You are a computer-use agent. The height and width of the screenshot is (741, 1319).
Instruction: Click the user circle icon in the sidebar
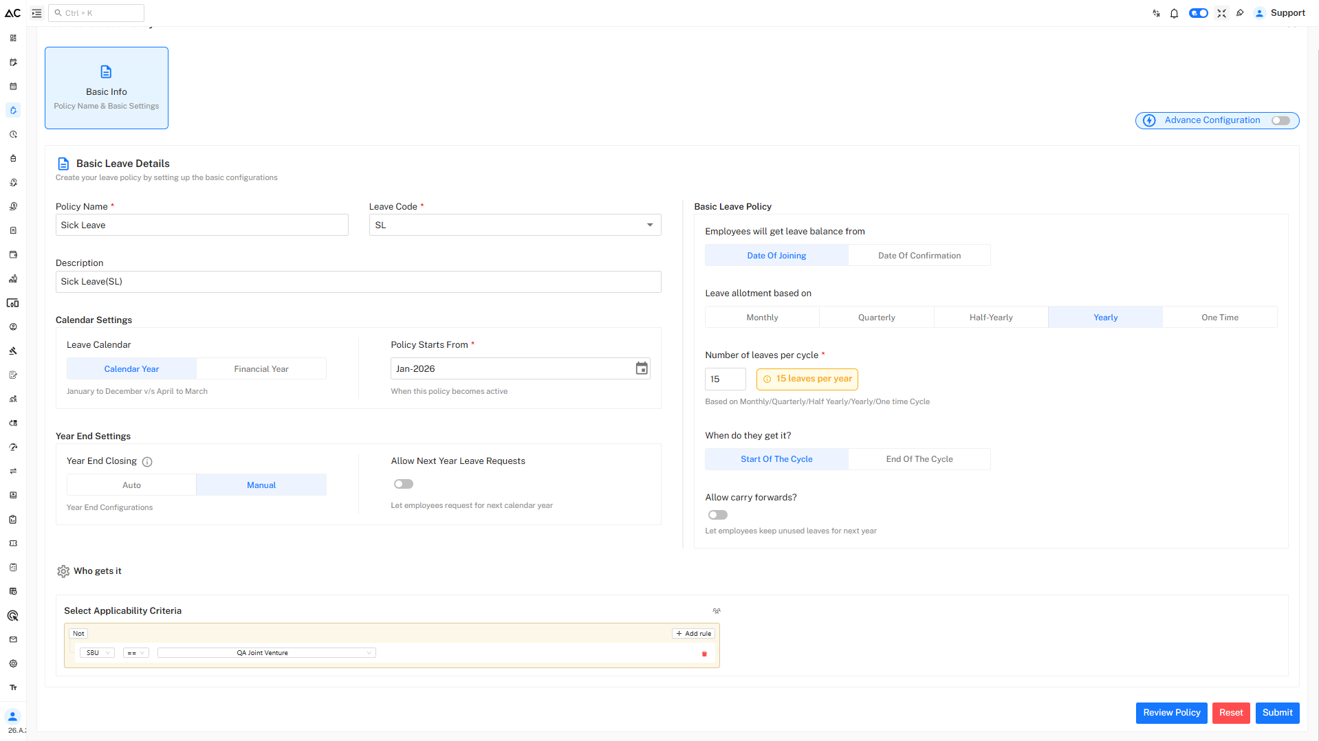click(x=13, y=327)
